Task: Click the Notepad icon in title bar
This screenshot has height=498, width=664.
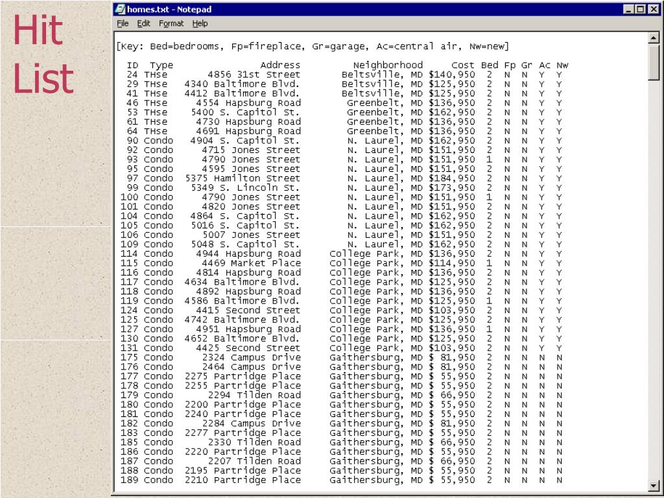Action: [x=120, y=9]
